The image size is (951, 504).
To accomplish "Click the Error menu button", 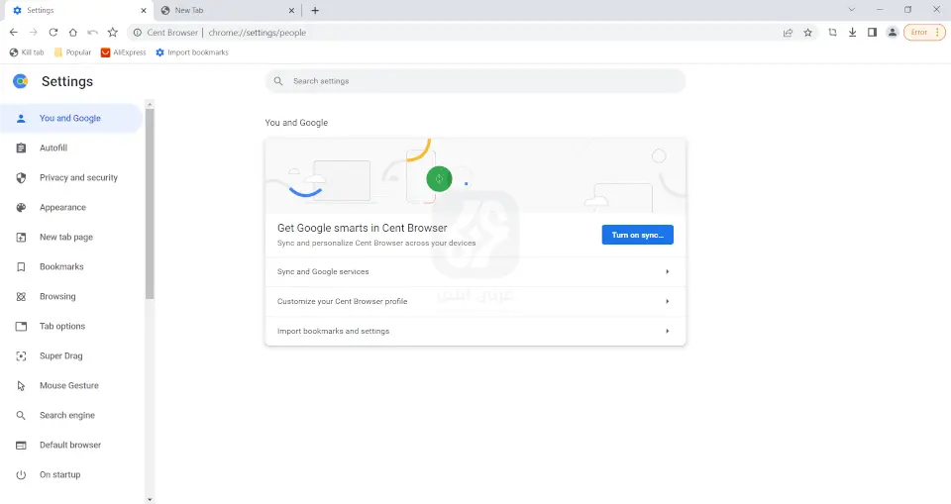I will tap(924, 32).
